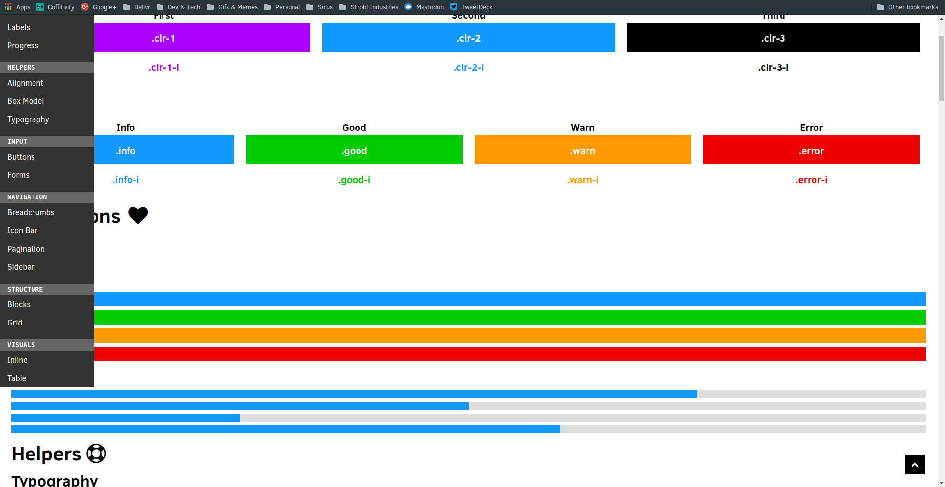Open the Solus bookmarks folder
Screen dimensions: 945x487
point(320,7)
